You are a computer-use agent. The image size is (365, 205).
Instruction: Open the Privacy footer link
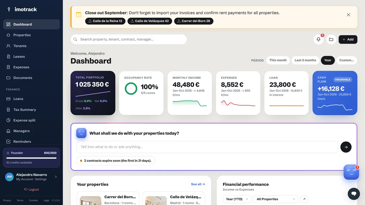coord(7,200)
